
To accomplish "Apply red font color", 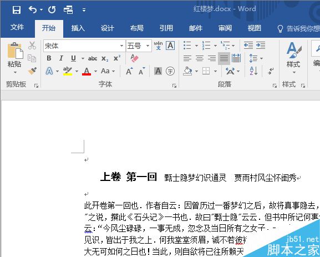I will pyautogui.click(x=87, y=71).
